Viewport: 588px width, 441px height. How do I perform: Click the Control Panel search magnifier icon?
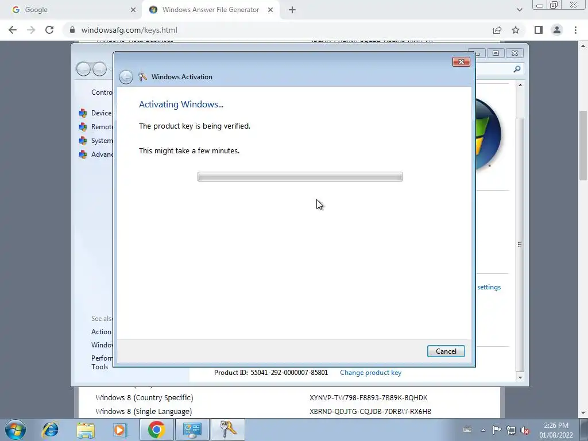pyautogui.click(x=517, y=69)
